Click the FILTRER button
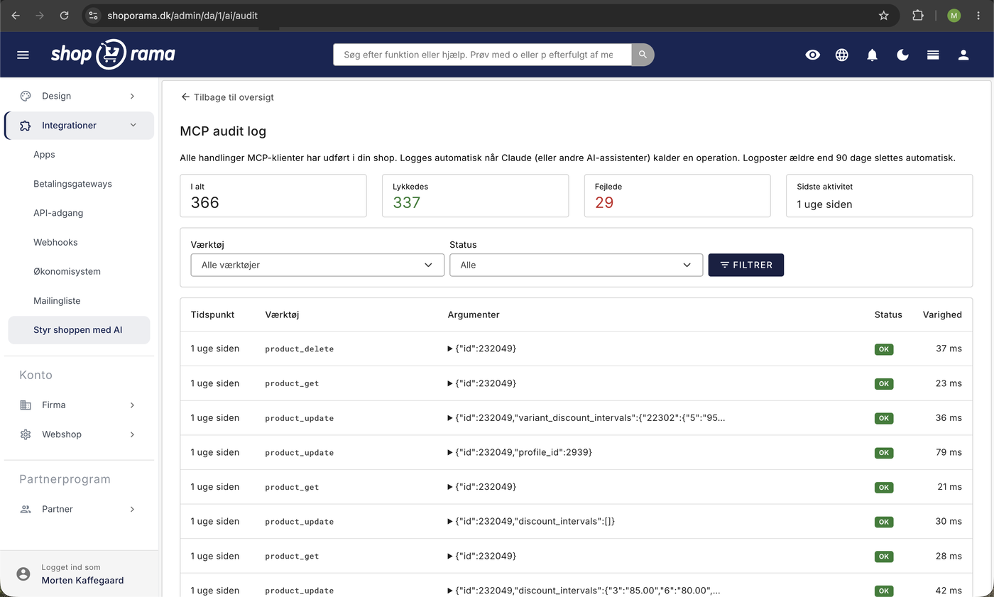Image resolution: width=994 pixels, height=597 pixels. 745,265
